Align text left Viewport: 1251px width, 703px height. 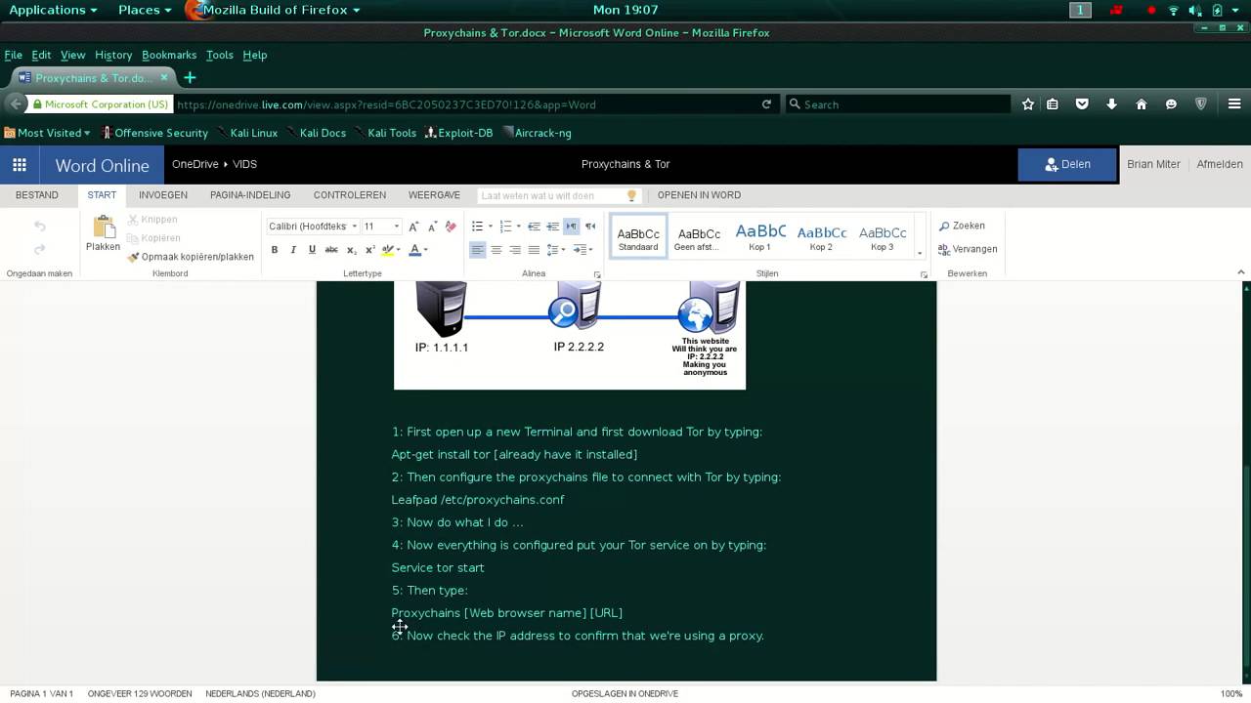click(477, 250)
